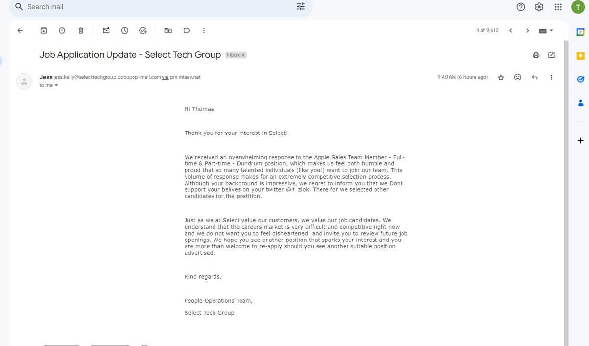Screen dimensions: 589x346
Task: Star the message from Jess
Action: (501, 77)
